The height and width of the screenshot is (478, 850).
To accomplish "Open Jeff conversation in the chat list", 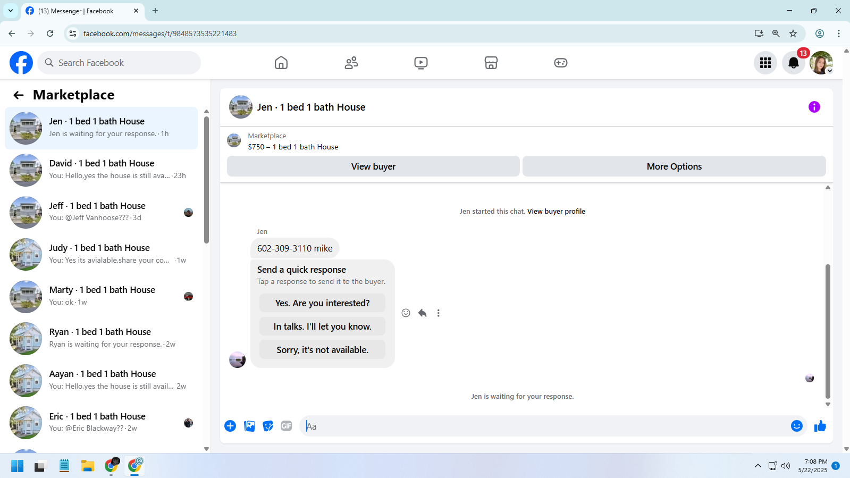I will (x=101, y=212).
